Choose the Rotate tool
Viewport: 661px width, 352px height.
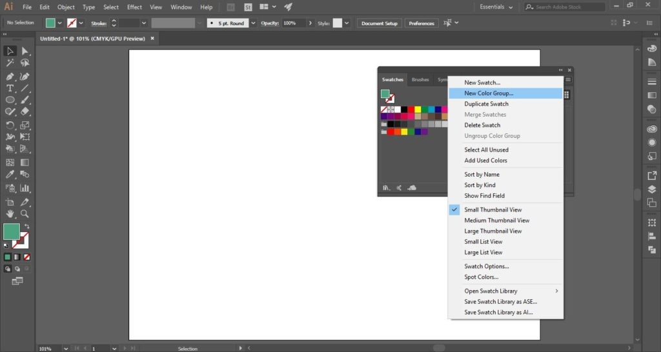pos(10,125)
